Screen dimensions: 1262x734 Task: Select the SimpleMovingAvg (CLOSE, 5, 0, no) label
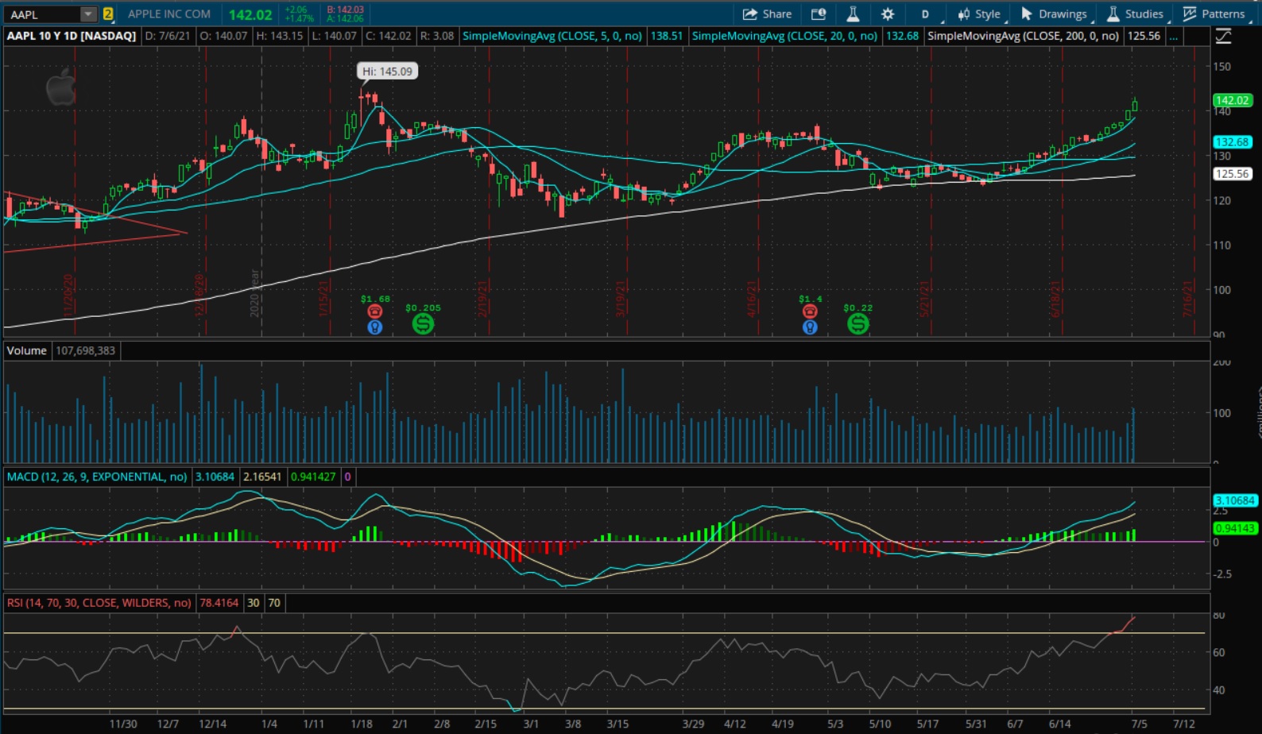552,36
